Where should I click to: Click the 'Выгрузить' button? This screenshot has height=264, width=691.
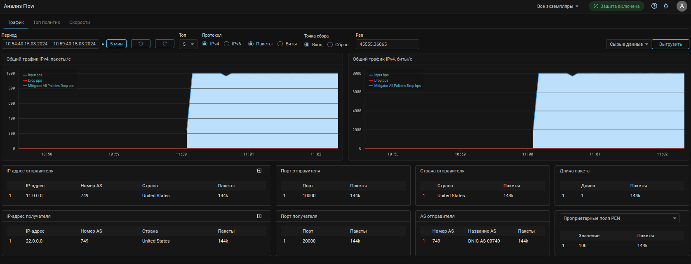coord(670,44)
